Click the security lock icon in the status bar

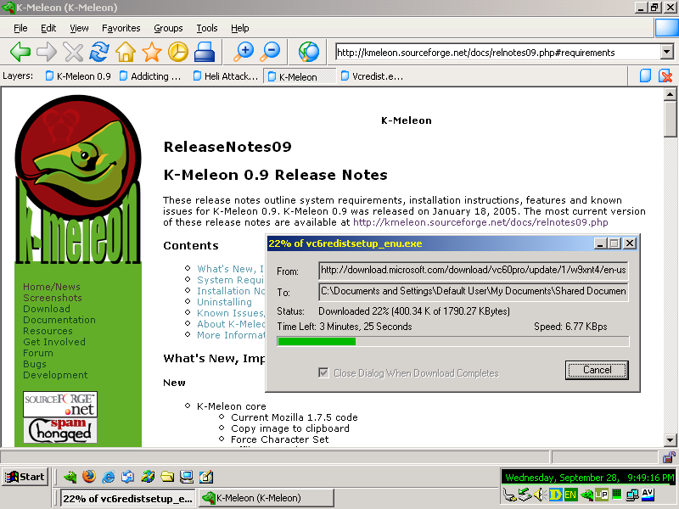coord(669,456)
